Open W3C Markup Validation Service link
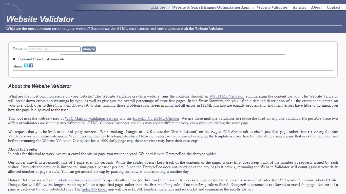Image resolution: width=346 pixels, height=194 pixels. (92, 118)
